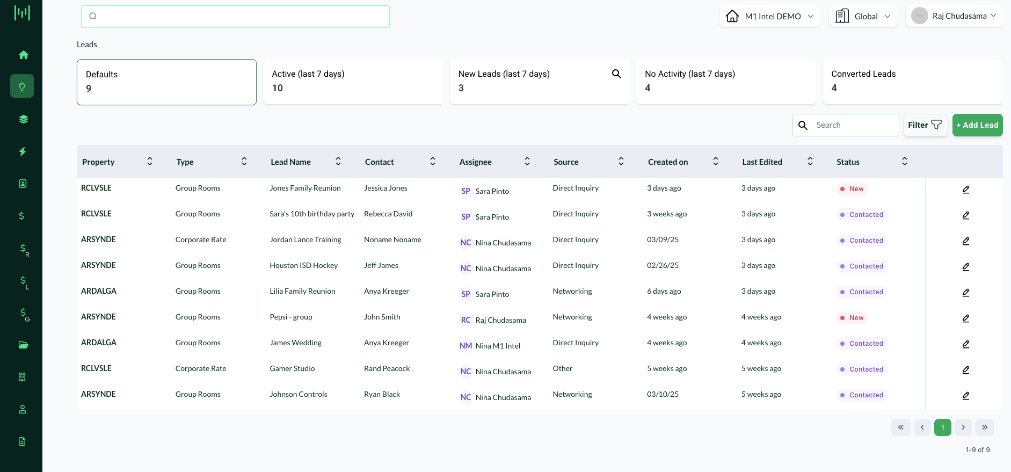Click the leads Search input field
The width and height of the screenshot is (1011, 472).
854,125
